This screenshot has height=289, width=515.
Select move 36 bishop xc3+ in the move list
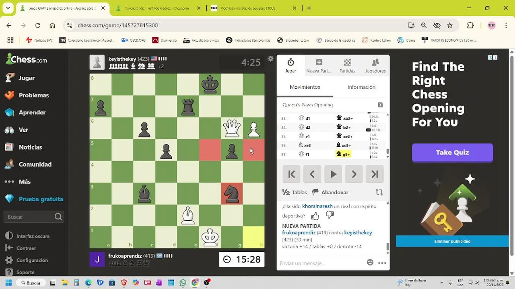[x=344, y=145]
